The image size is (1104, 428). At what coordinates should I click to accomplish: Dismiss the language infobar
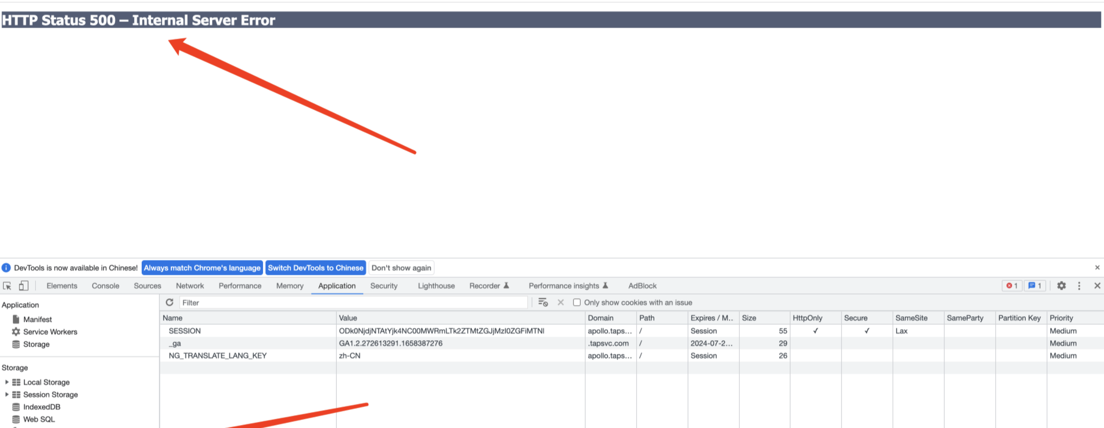[x=1097, y=268]
